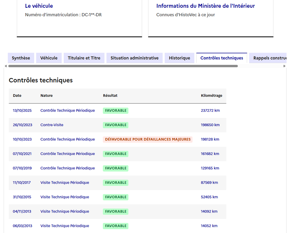The height and width of the screenshot is (233, 291).
Task: Click the 87569 km mileage value
Action: tap(209, 183)
